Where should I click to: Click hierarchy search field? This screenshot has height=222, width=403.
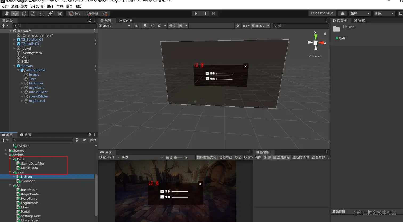pyautogui.click(x=55, y=25)
